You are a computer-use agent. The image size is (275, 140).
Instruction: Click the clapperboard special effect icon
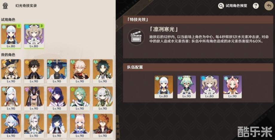pyautogui.click(x=136, y=37)
